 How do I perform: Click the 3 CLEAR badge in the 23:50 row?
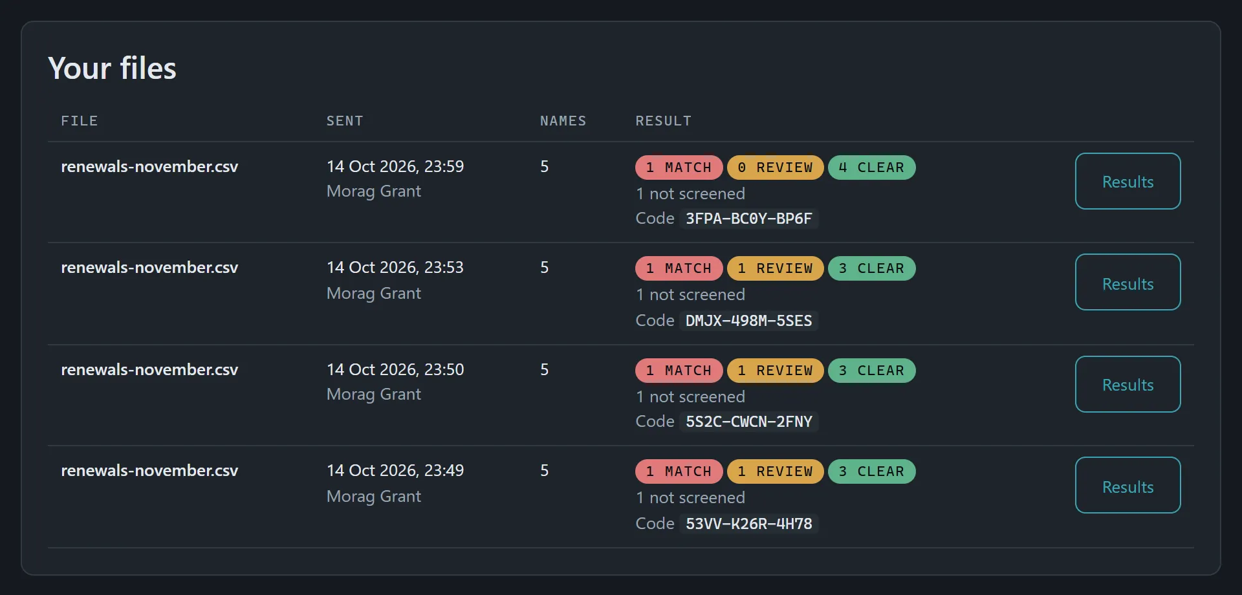pos(871,371)
